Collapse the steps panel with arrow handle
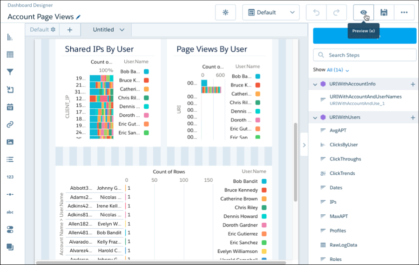This screenshot has height=265, width=419. pyautogui.click(x=304, y=145)
